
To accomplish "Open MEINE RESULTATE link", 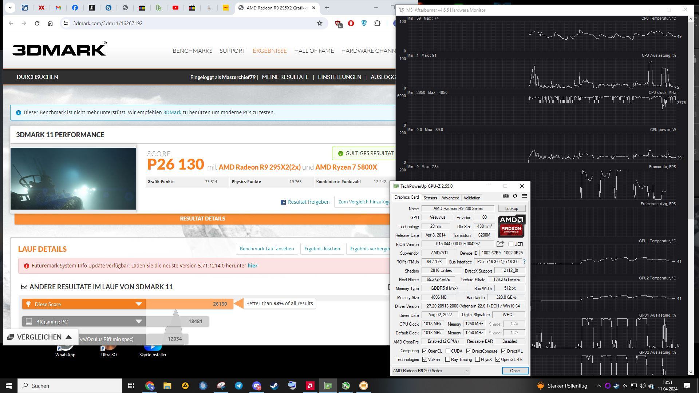I will pos(285,77).
